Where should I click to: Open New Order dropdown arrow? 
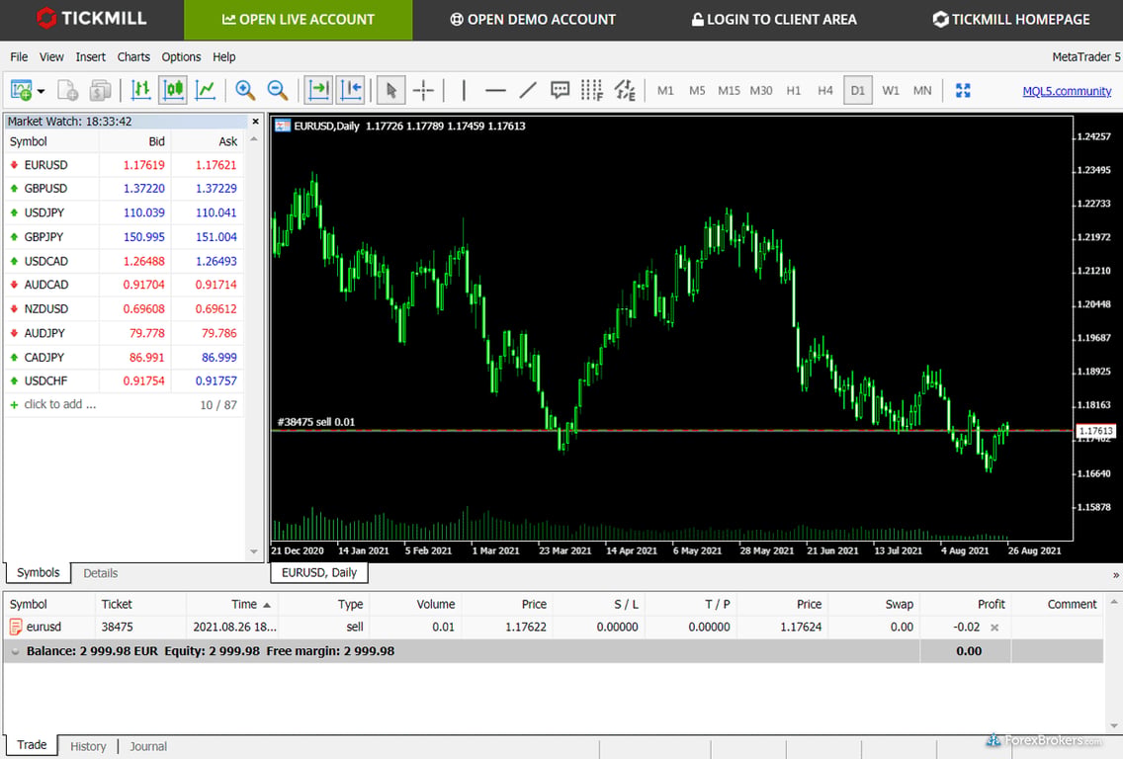(x=41, y=91)
